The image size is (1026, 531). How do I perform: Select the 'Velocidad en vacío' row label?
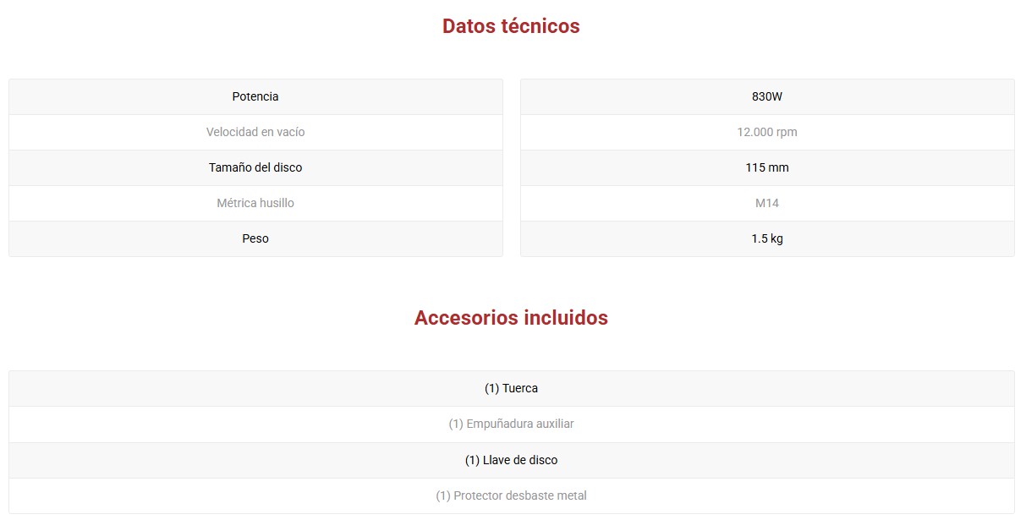(255, 132)
